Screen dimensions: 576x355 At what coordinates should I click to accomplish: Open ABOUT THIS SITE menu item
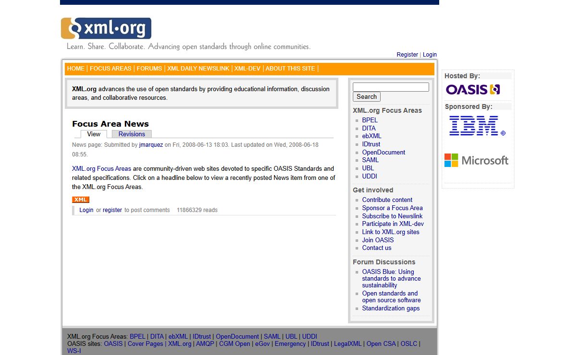pyautogui.click(x=290, y=69)
